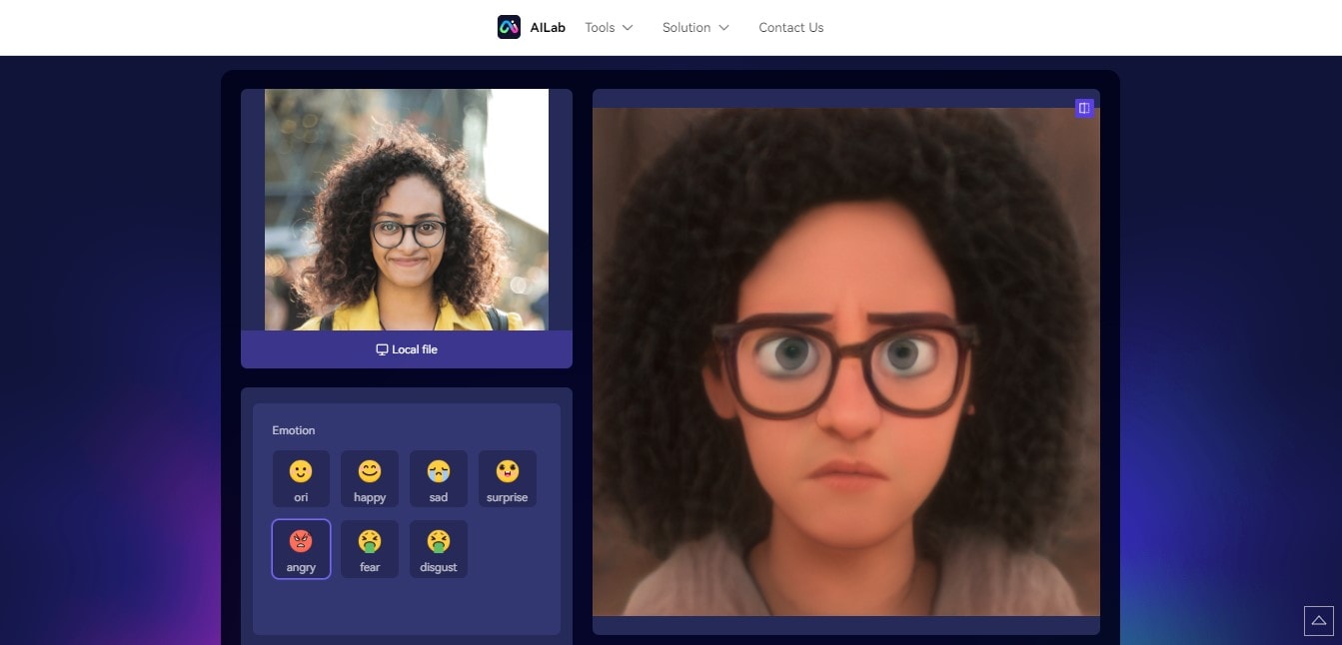Open the Solution menu item
This screenshot has height=645, width=1342.
(687, 27)
